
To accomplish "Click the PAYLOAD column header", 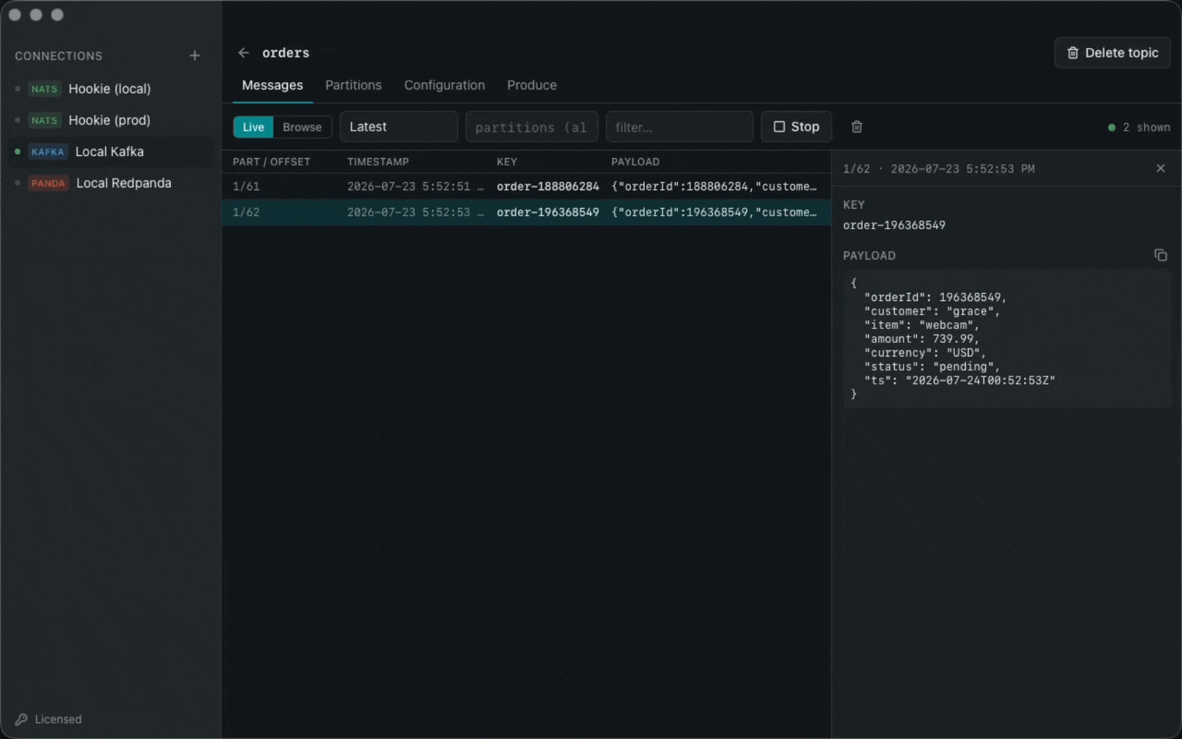I will [x=635, y=162].
